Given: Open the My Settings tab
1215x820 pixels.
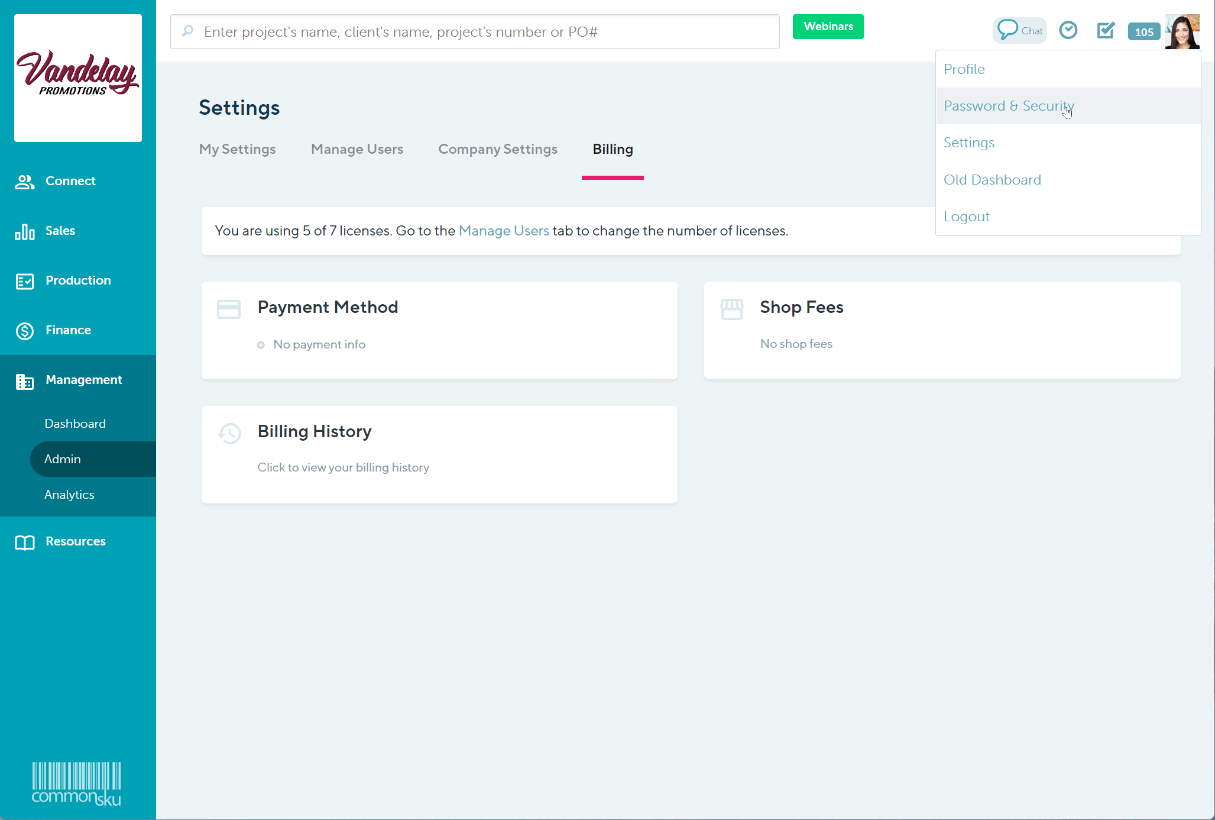Looking at the screenshot, I should [x=237, y=149].
